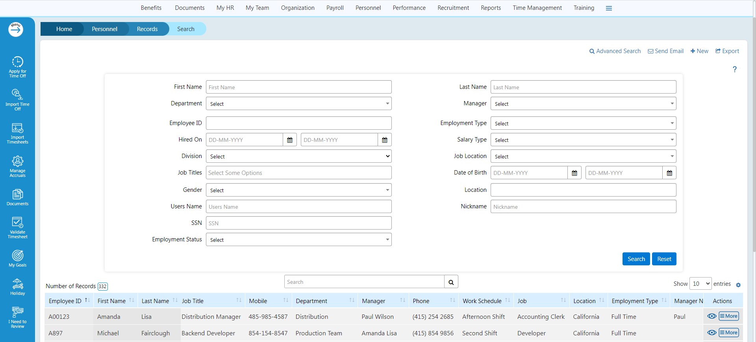Viewport: 756px width, 342px height.
Task: Select the Records breadcrumb tab
Action: (147, 29)
